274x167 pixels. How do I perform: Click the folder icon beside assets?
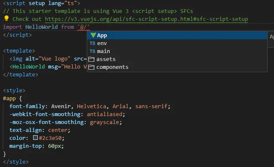[91, 59]
